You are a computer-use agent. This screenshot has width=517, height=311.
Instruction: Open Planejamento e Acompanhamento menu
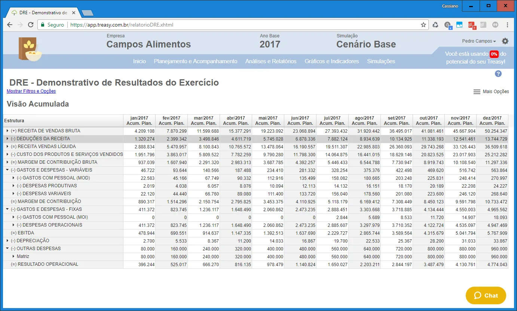(x=196, y=61)
